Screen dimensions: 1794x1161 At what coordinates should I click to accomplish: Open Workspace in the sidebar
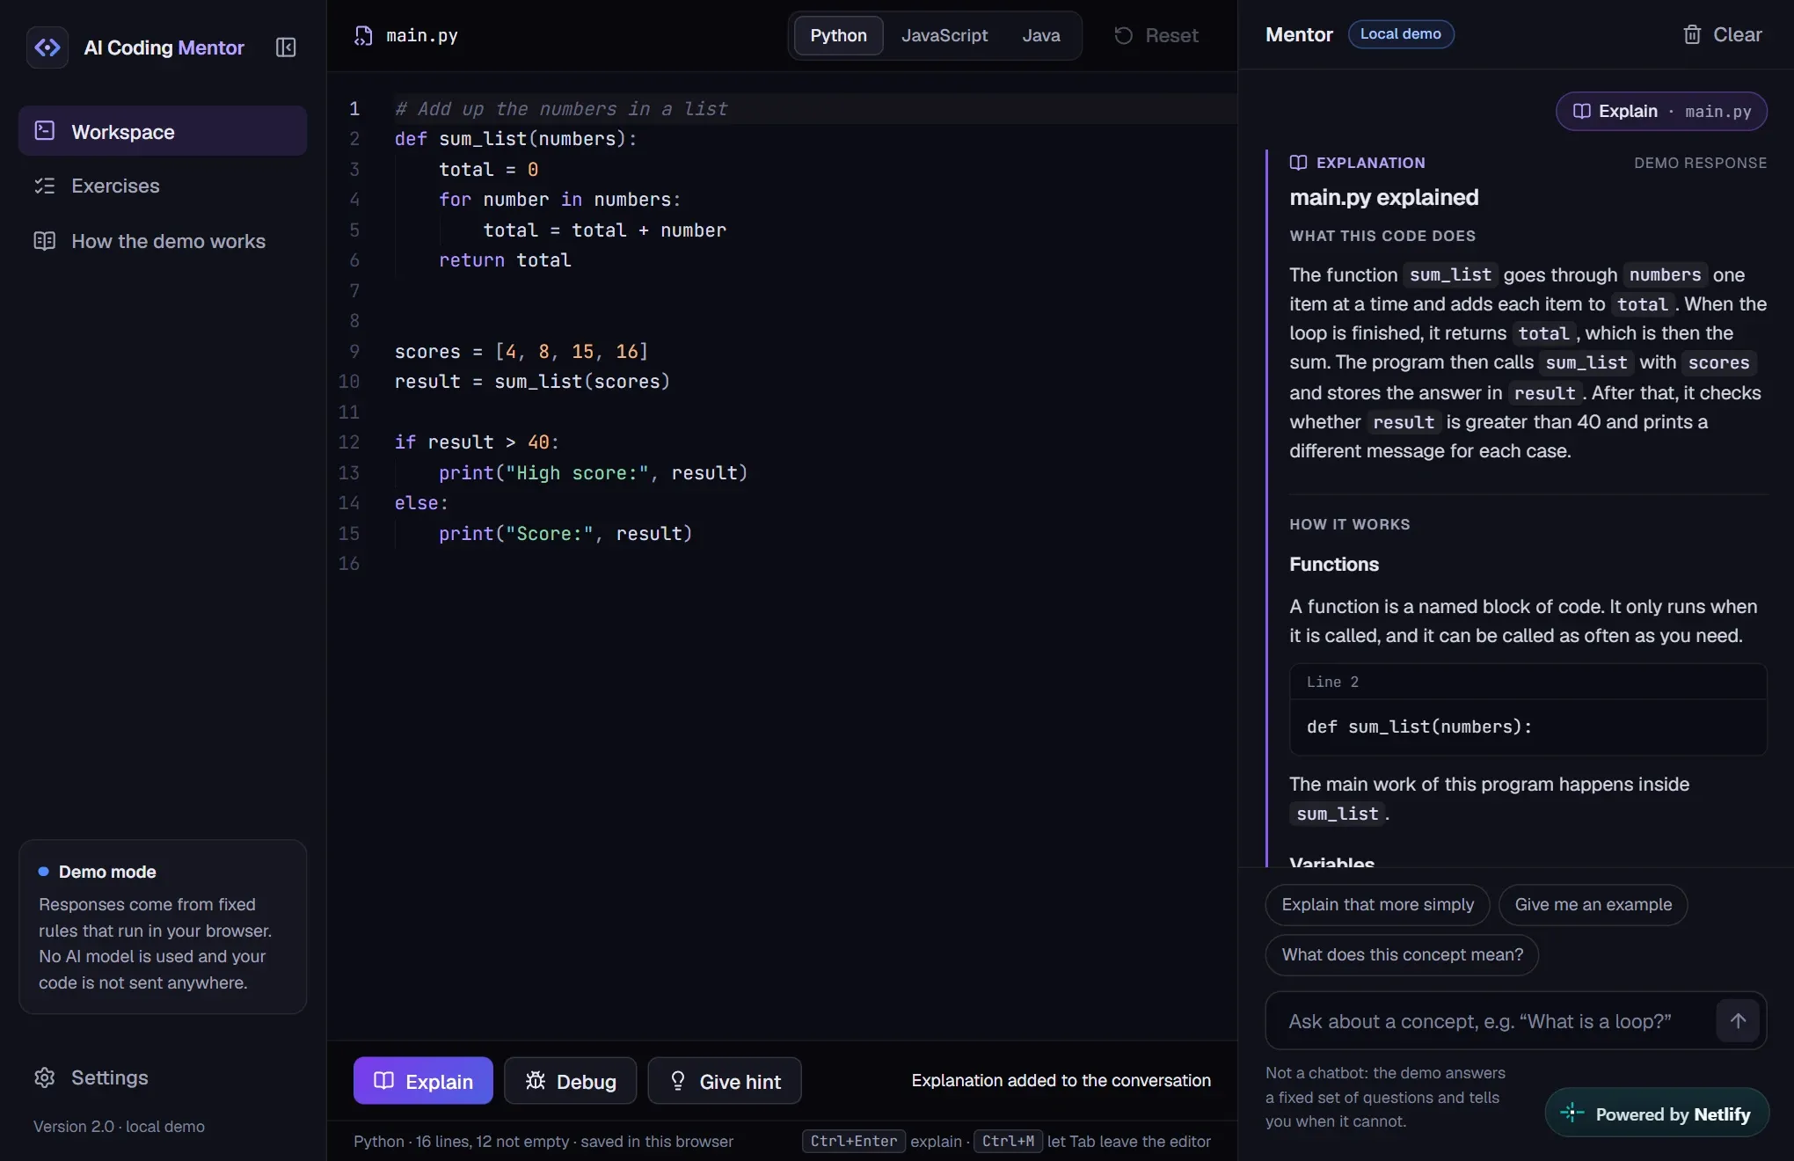[x=163, y=131]
